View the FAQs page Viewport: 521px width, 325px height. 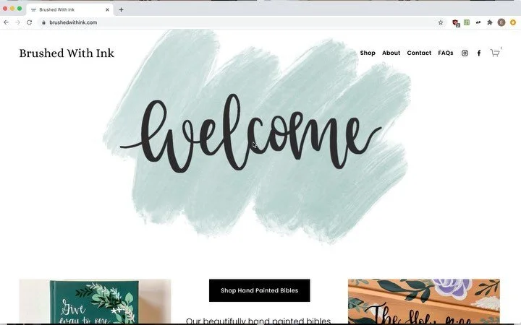pyautogui.click(x=446, y=53)
